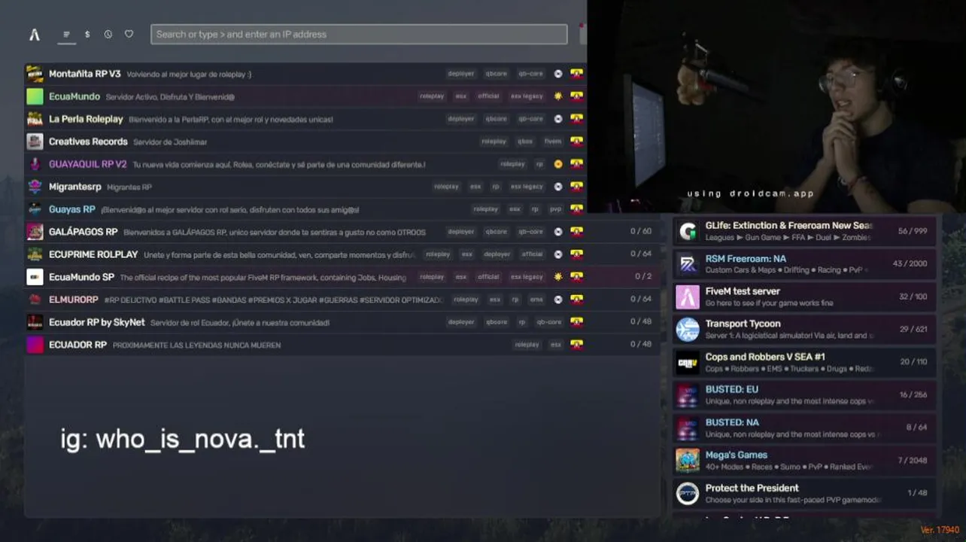Click the round badge on Migrantesrp row
This screenshot has width=966, height=542.
[558, 187]
